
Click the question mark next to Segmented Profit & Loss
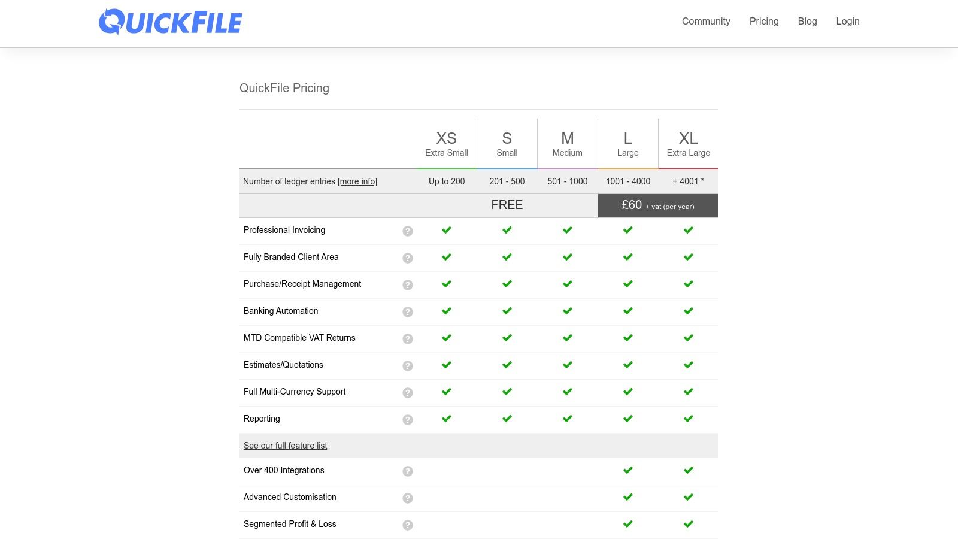tap(408, 525)
